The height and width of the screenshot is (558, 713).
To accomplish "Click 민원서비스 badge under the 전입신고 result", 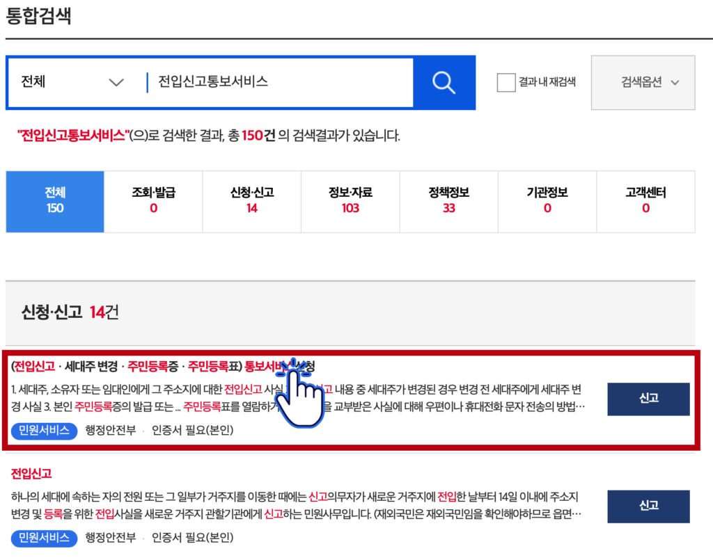I will point(43,538).
